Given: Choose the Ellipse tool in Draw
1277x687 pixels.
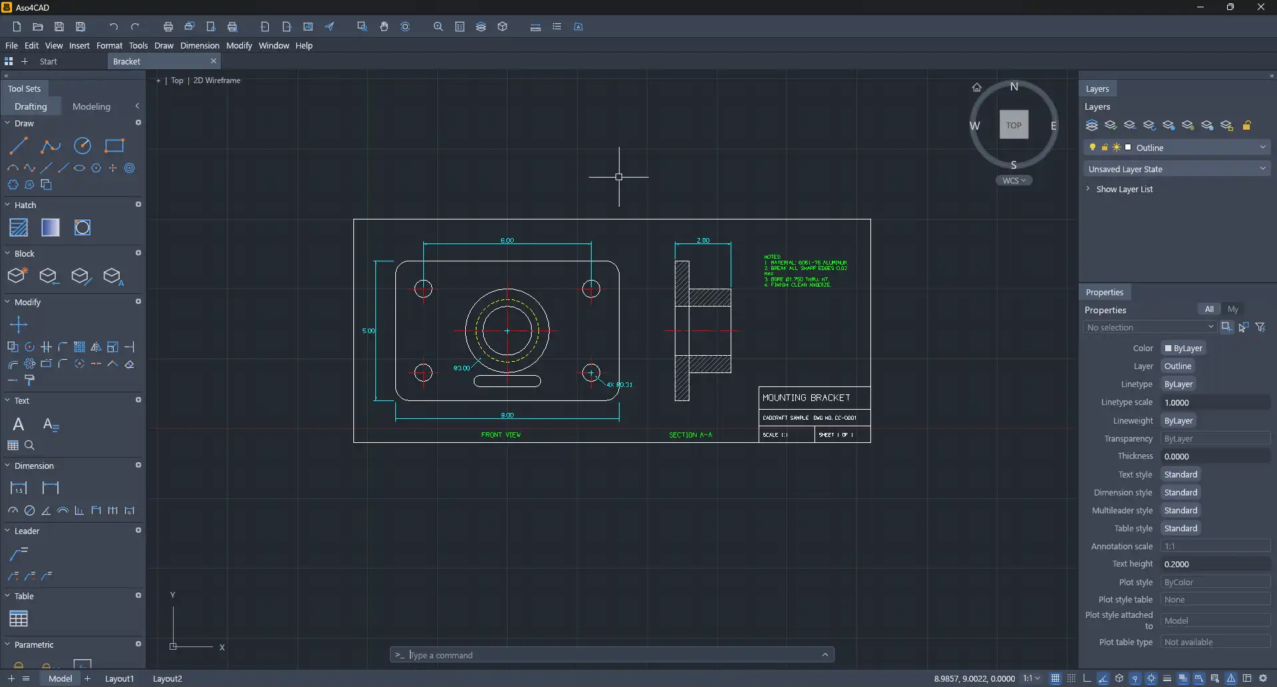Looking at the screenshot, I should 79,168.
